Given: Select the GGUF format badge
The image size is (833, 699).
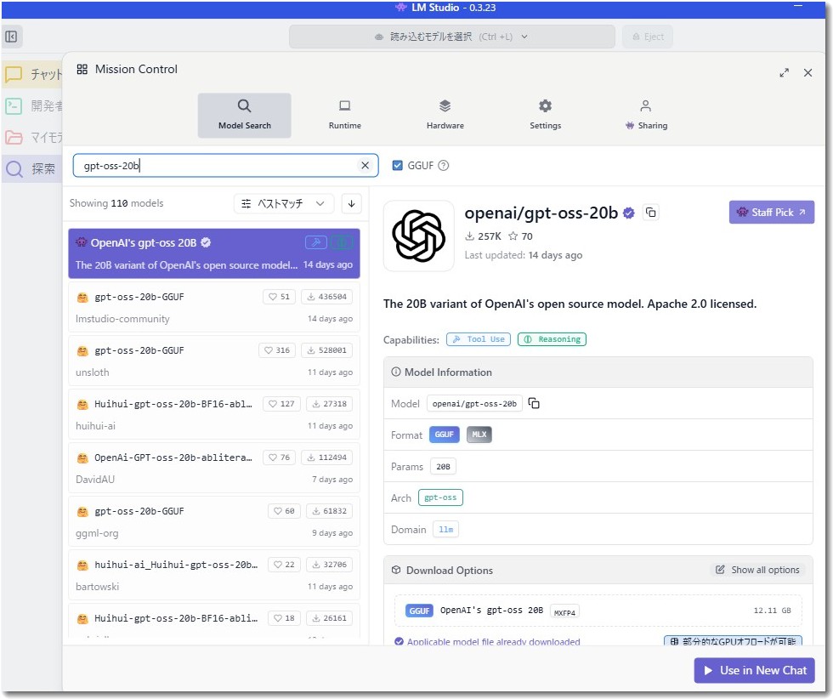Looking at the screenshot, I should pyautogui.click(x=444, y=435).
